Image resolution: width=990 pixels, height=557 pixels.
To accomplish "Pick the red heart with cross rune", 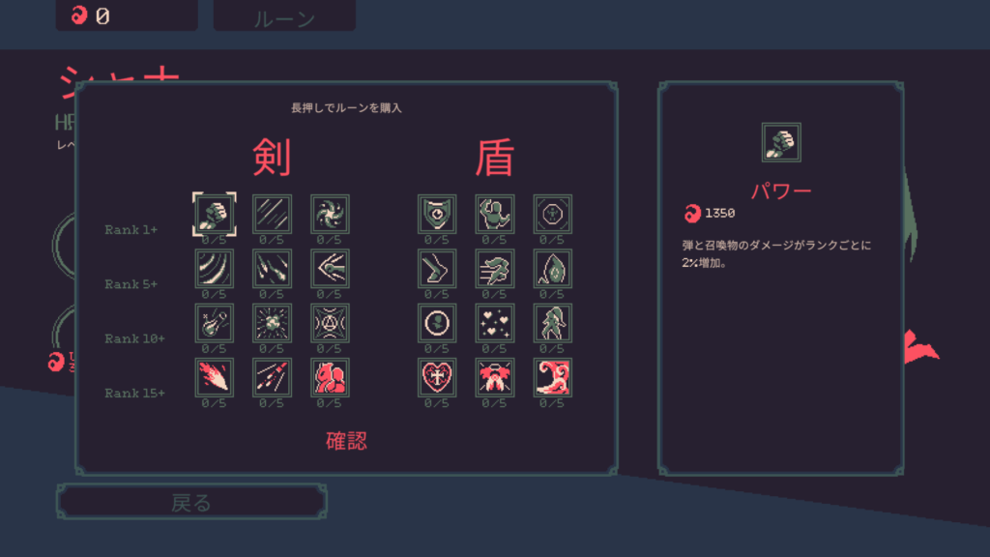I will point(437,378).
